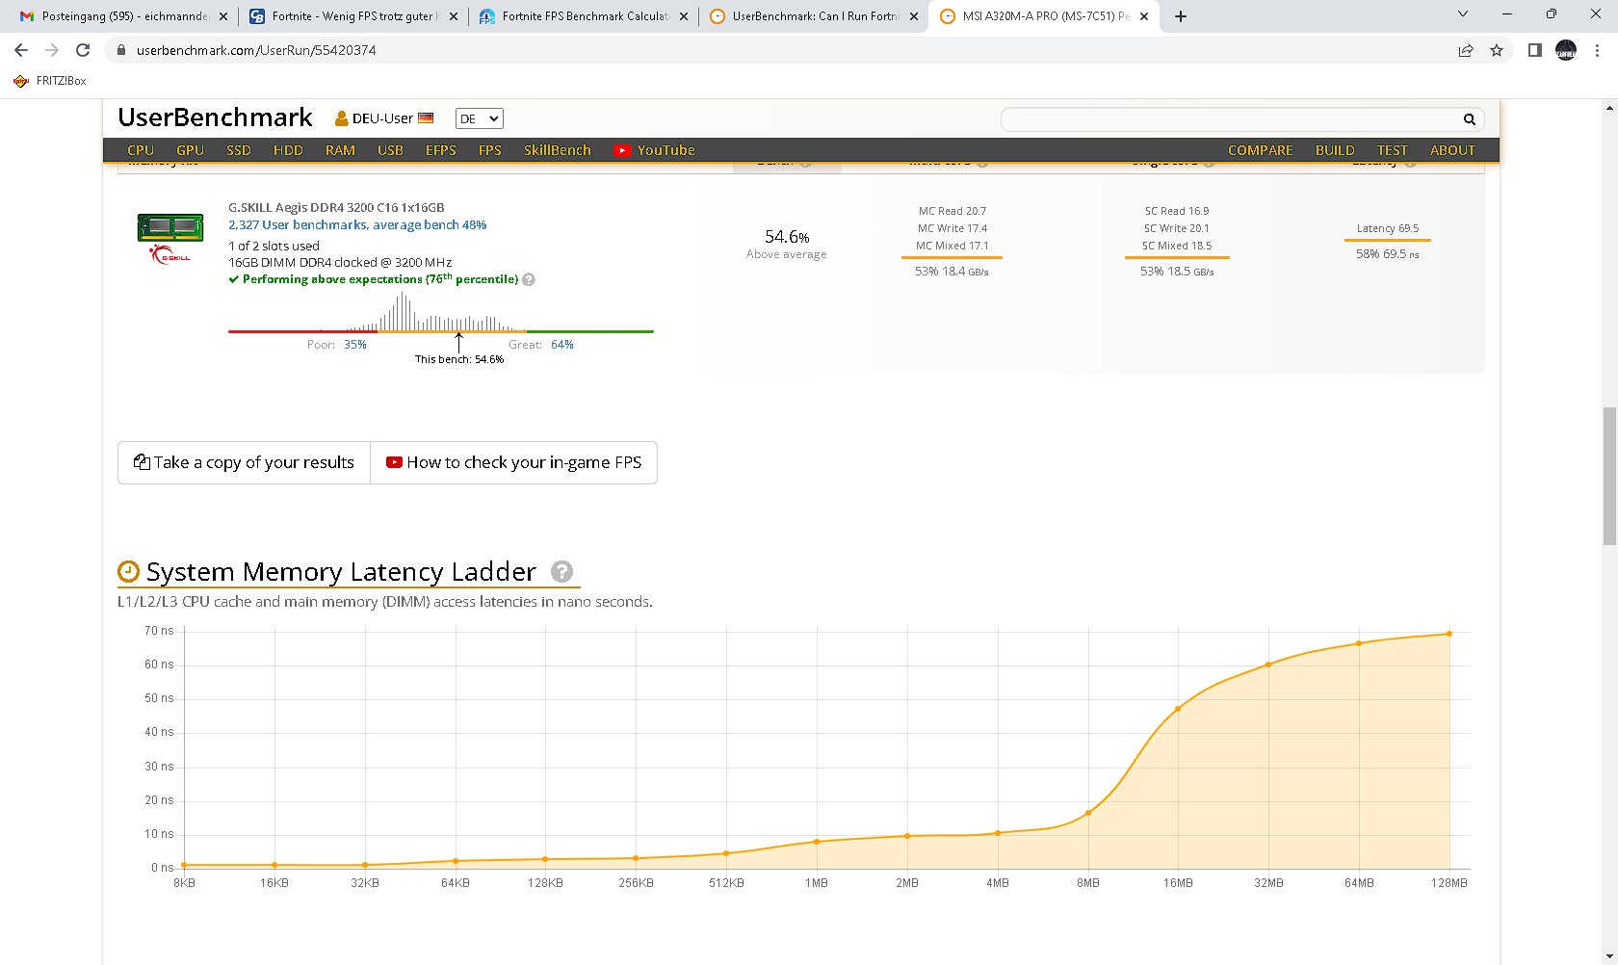Click the help icon beside percentile text
The image size is (1618, 965).
pos(529,280)
